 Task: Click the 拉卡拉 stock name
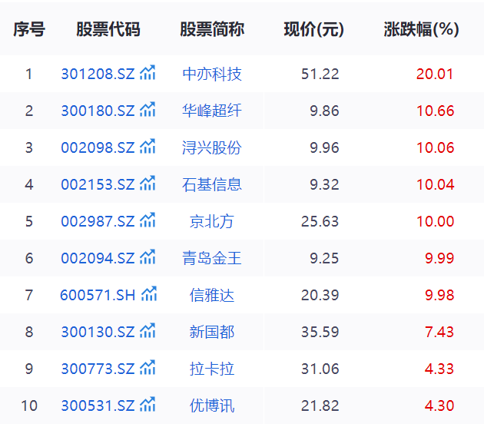(212, 369)
